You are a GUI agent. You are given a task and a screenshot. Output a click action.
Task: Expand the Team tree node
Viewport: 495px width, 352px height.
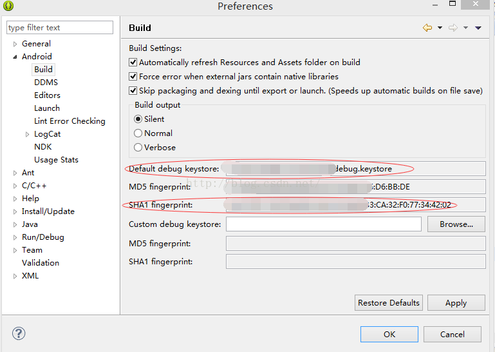[x=15, y=251]
